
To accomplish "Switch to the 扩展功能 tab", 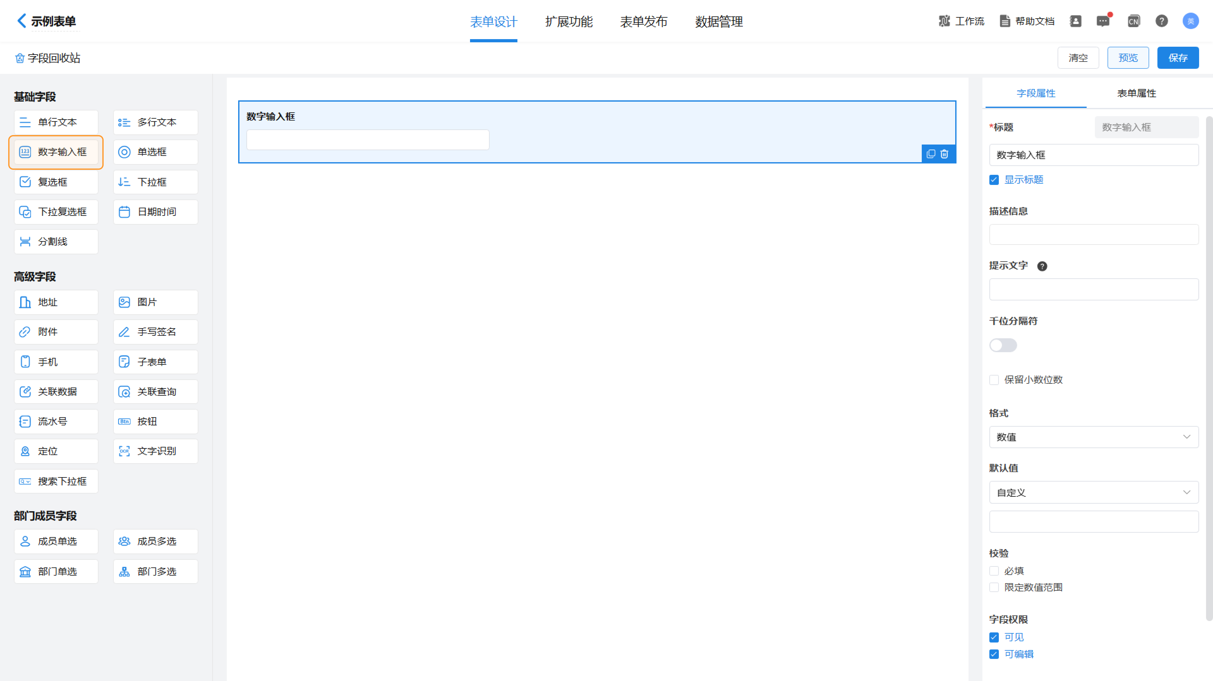I will [x=569, y=22].
